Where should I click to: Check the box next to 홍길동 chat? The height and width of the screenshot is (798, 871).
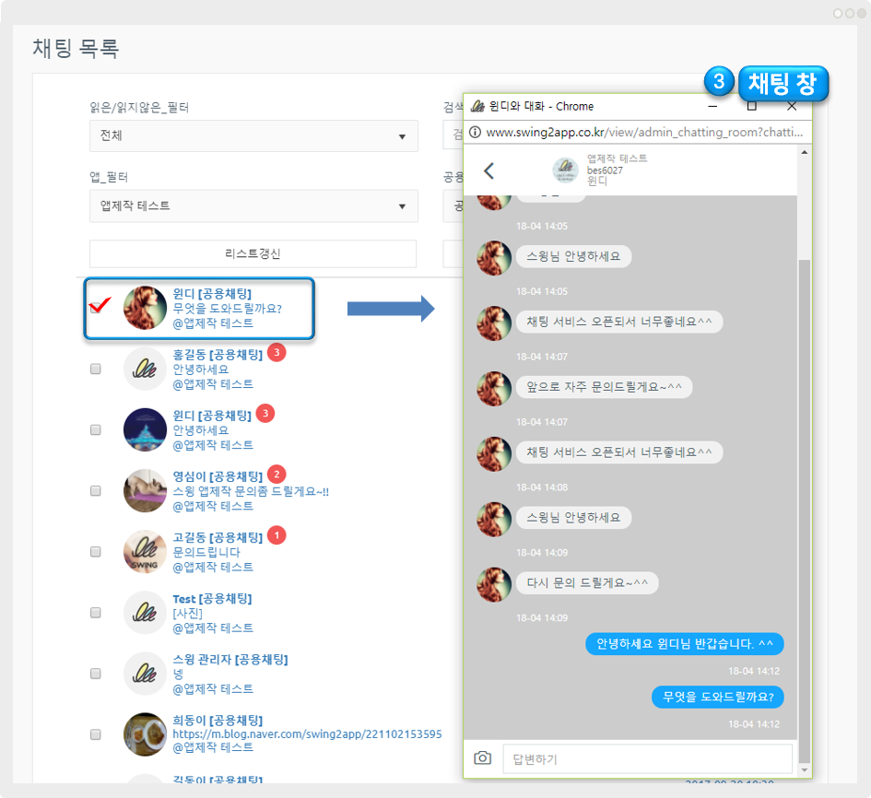96,369
